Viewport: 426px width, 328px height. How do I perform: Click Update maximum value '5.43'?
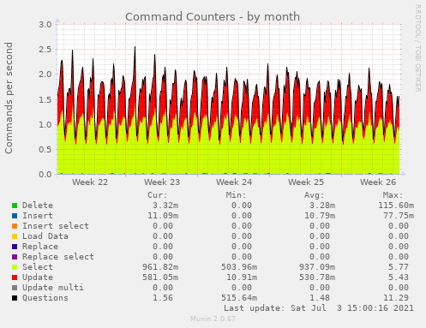[x=399, y=277]
